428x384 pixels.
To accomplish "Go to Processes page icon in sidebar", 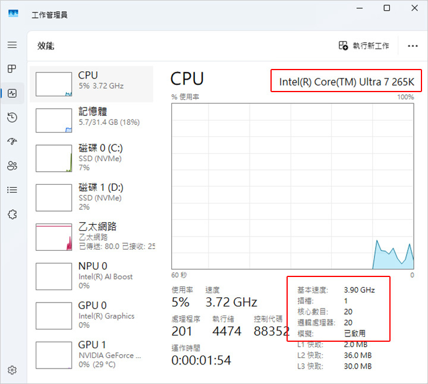I will [x=12, y=68].
